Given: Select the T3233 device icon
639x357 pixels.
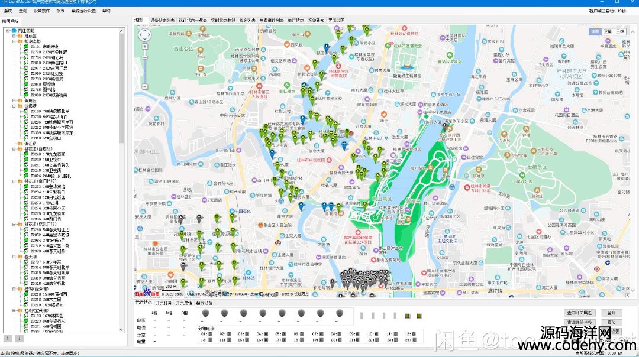Looking at the screenshot, I should [26, 186].
